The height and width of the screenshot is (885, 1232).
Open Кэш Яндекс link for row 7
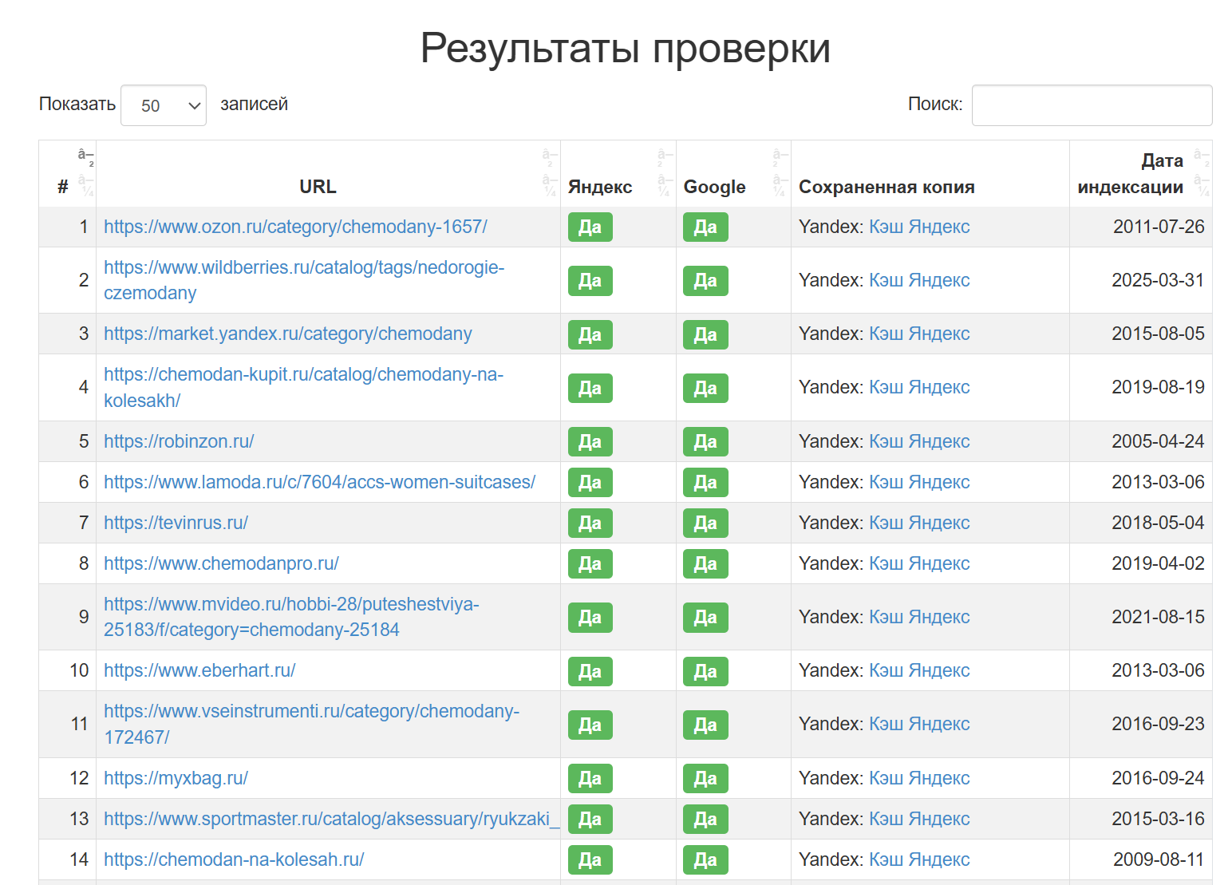[919, 523]
